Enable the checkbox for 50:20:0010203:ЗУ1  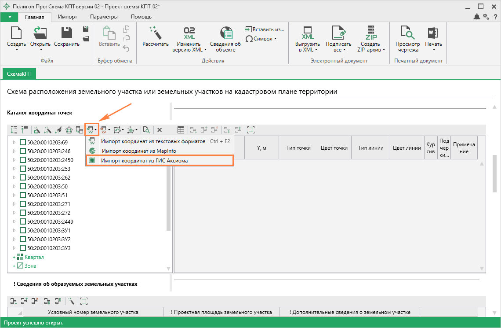click(x=23, y=230)
